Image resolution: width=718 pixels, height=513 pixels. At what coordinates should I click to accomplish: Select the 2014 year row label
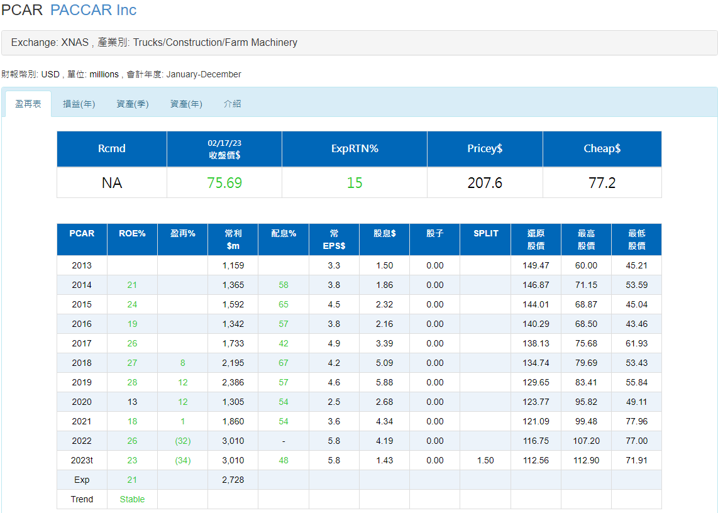(x=82, y=285)
